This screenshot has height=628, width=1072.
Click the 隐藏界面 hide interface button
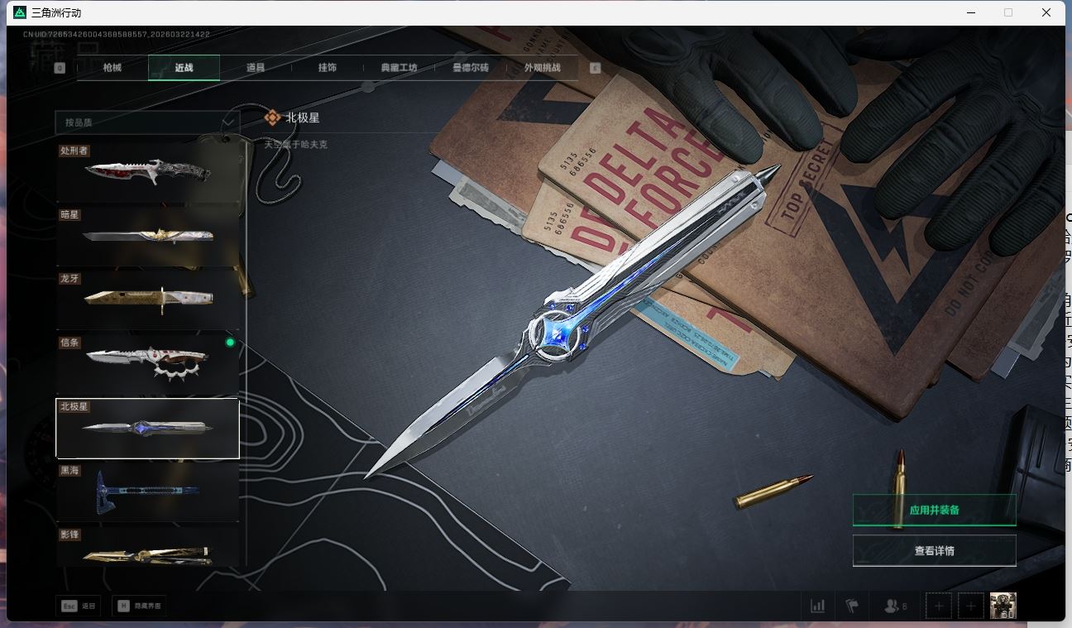[x=139, y=606]
